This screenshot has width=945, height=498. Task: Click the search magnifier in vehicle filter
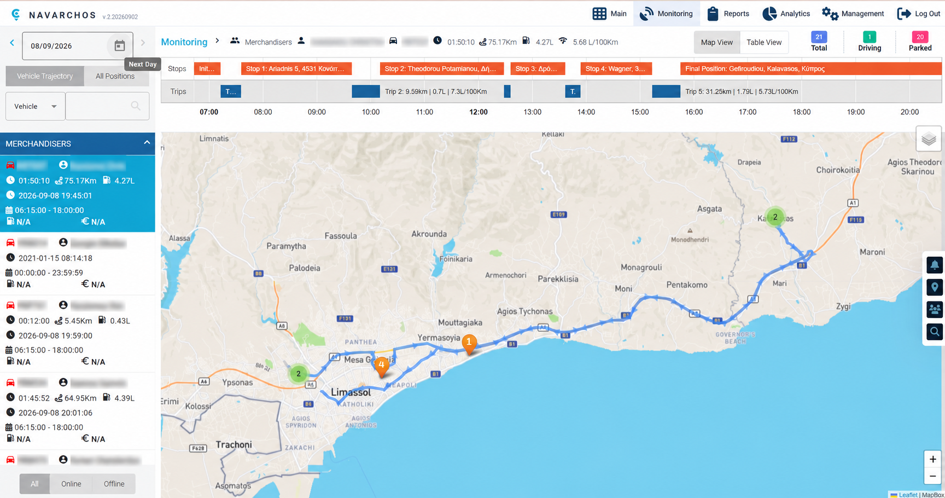point(136,106)
